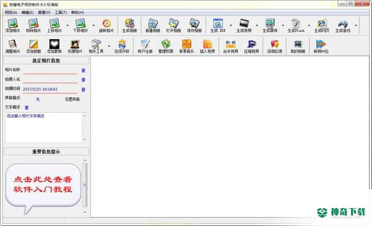Image resolution: width=372 pixels, height=226 pixels.
Task: Click the 选定相片信息 panel header
Action: (x=46, y=61)
